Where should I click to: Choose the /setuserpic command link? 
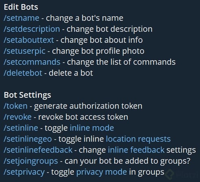coord(24,51)
